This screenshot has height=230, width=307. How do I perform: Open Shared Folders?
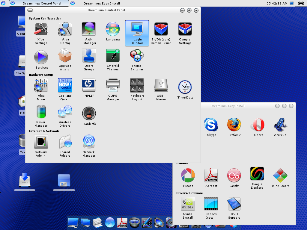coord(65,146)
